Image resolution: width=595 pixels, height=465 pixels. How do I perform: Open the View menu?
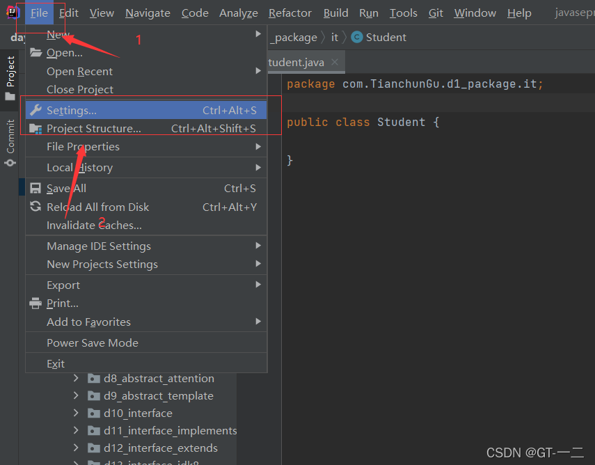tap(102, 13)
